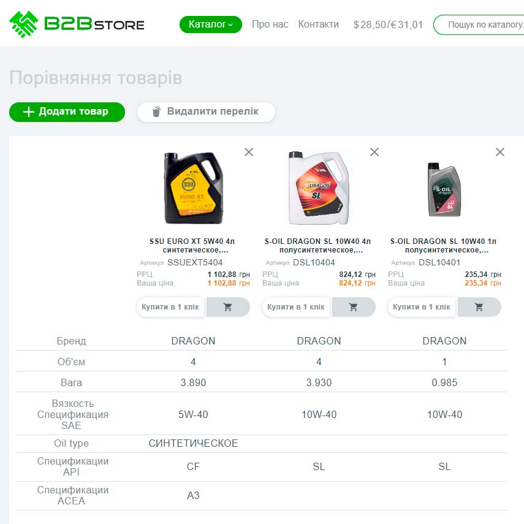Remove SSU EURO XT 5W40 from comparison
Screen dimensions: 524x524
tap(249, 152)
